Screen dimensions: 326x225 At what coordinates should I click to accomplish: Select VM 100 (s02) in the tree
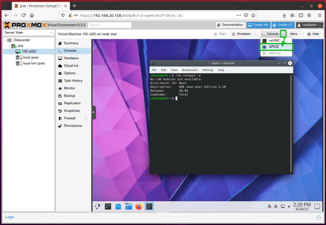[29, 51]
